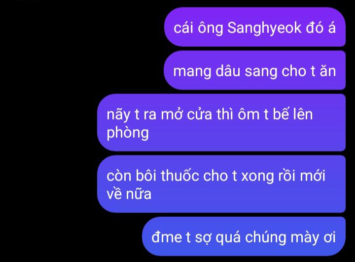Click the word 'phòng' in the third message

pyautogui.click(x=128, y=133)
